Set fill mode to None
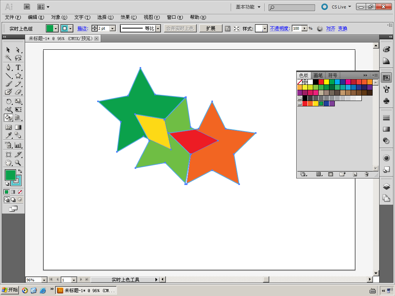Viewport: 395px width, 296px height. (20, 192)
